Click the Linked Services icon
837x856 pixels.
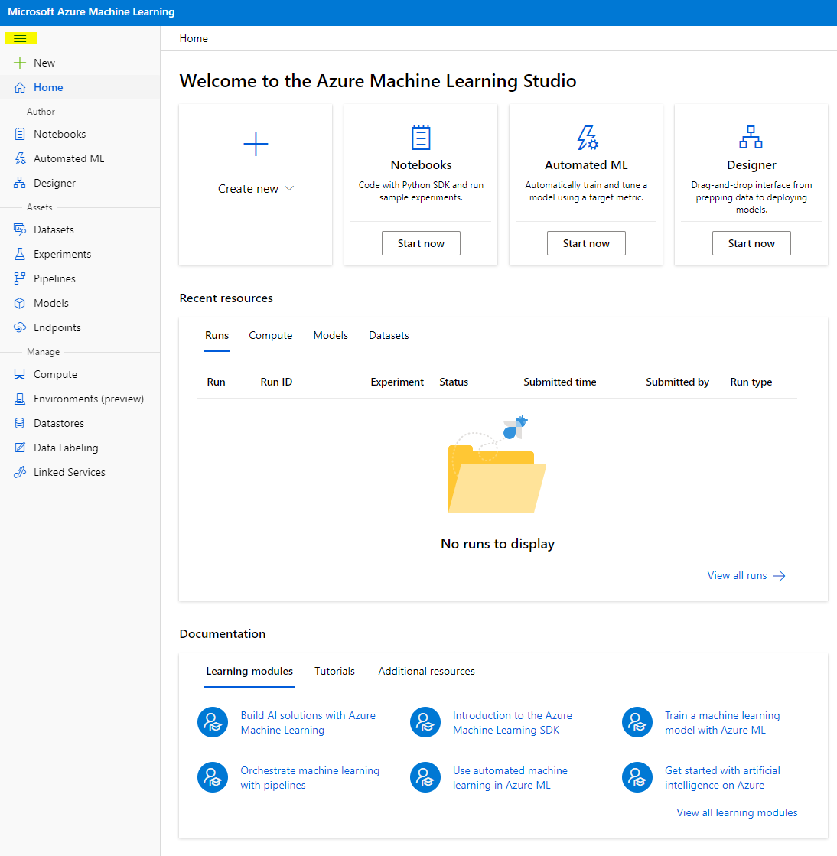[x=20, y=472]
